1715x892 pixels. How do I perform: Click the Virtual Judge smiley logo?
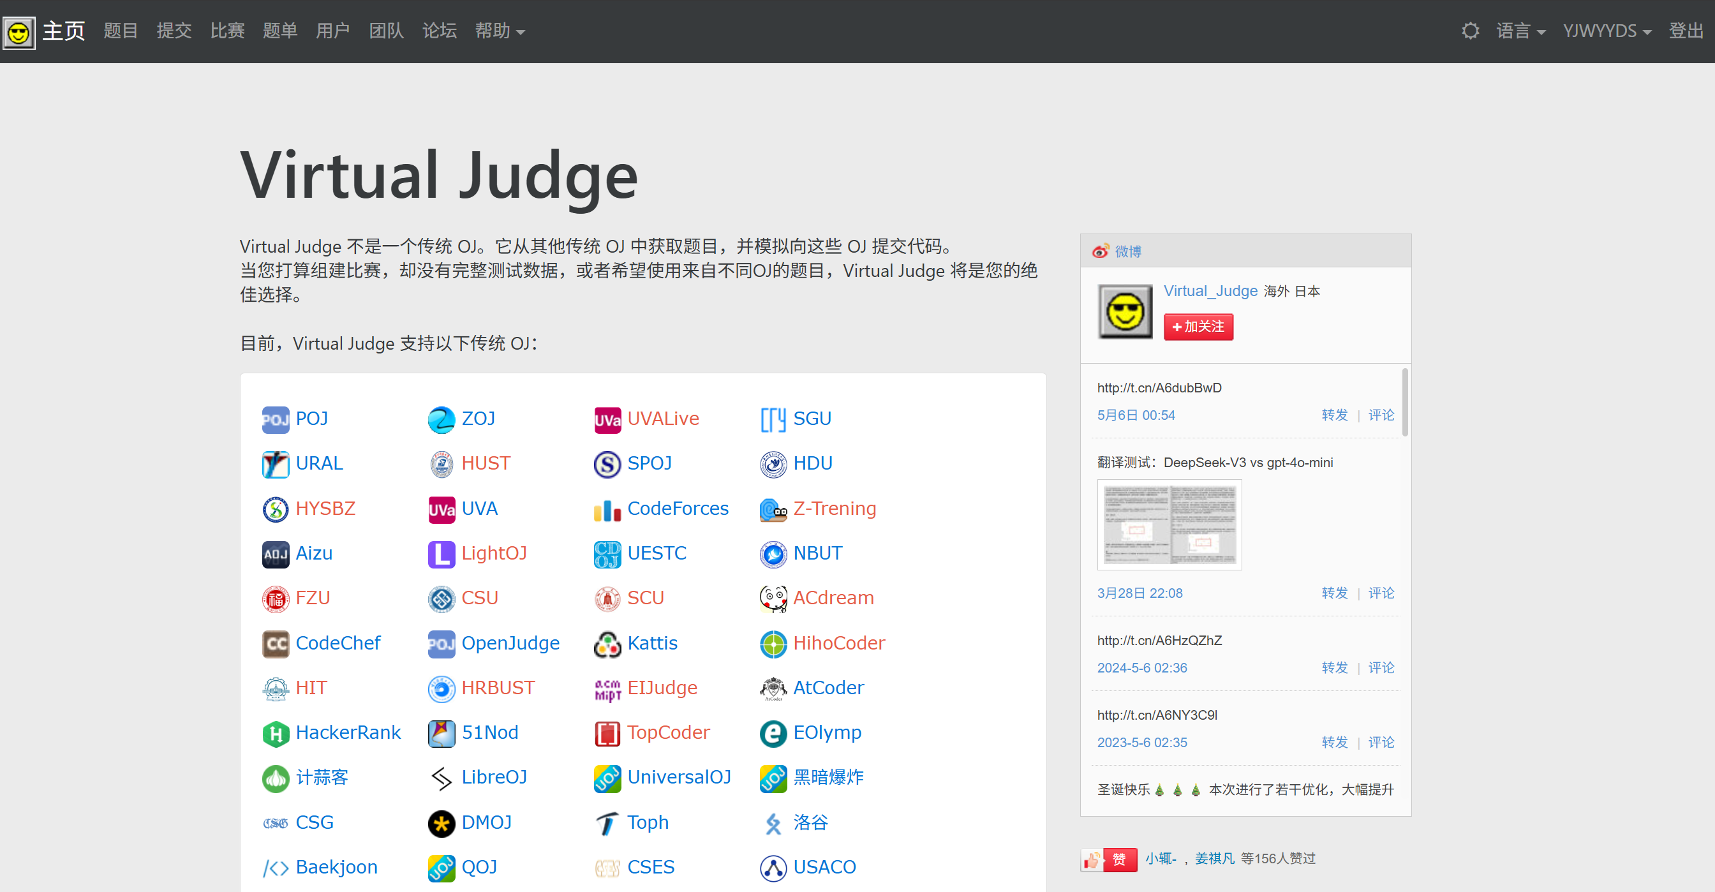(19, 31)
